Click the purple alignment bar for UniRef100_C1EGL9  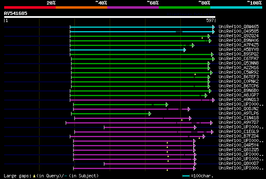coord(143,132)
